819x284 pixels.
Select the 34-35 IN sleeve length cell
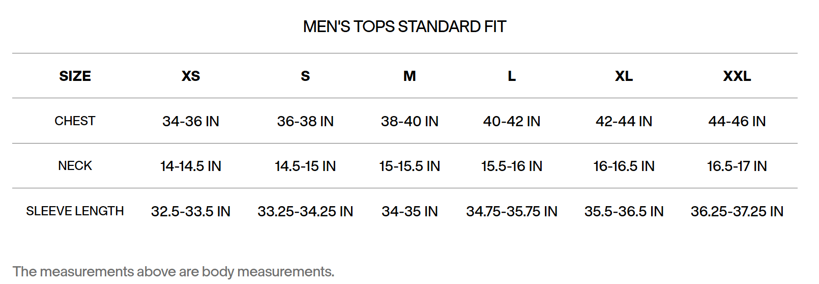click(409, 211)
